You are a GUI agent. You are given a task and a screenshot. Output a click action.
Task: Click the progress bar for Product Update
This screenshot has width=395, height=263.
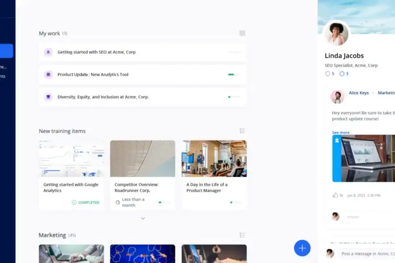click(233, 75)
